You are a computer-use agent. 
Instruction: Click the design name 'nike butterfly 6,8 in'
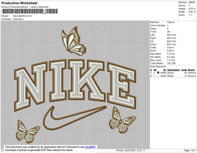click(22, 16)
